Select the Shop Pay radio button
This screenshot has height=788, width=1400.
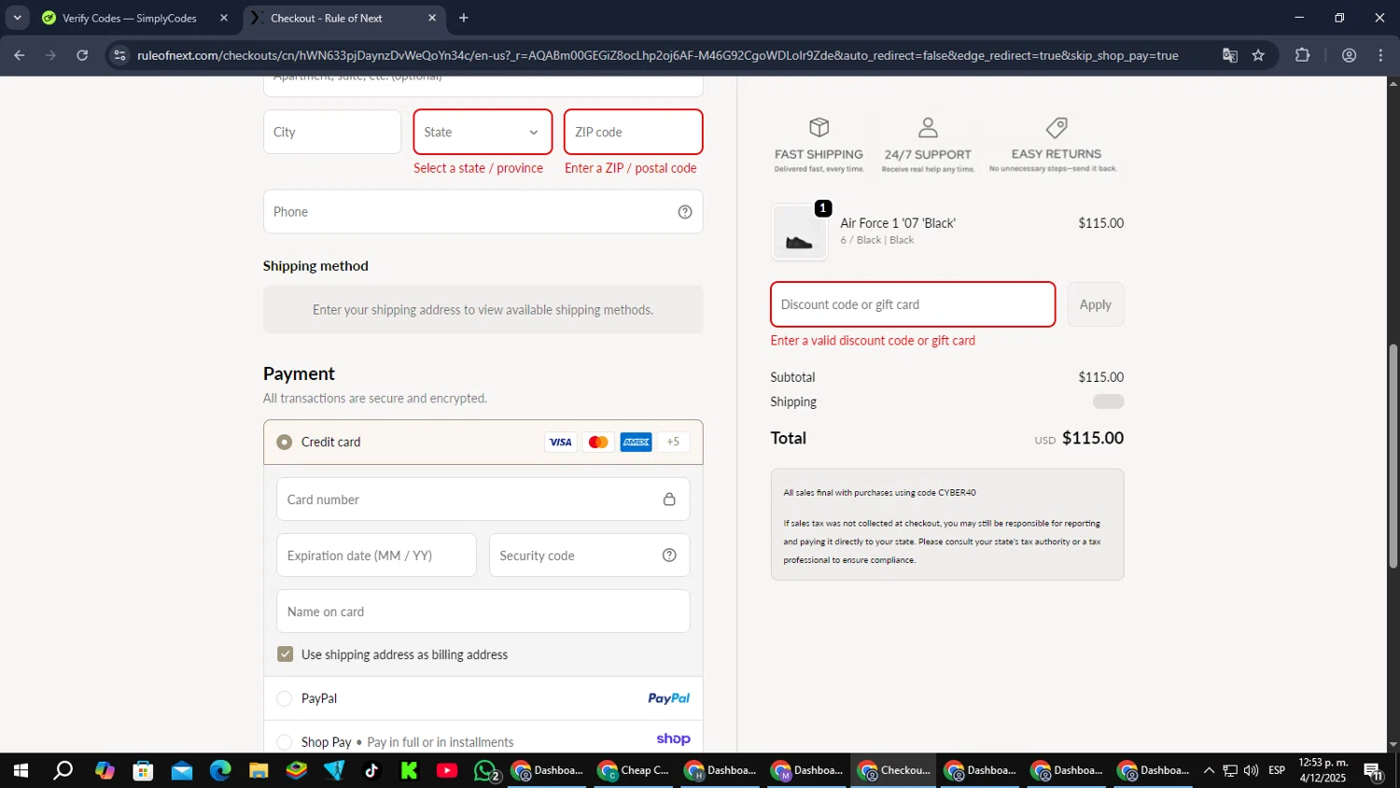[x=285, y=742]
